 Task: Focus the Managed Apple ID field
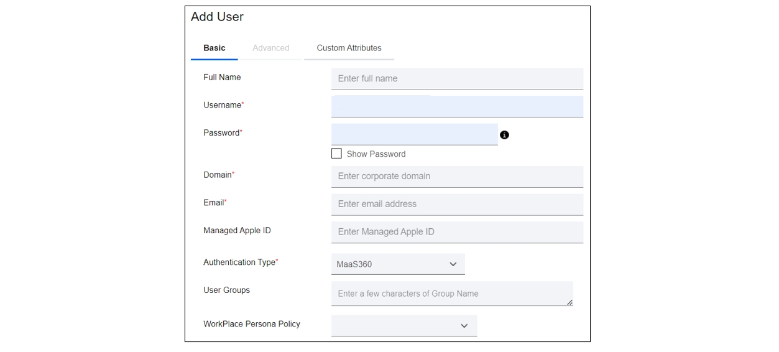pyautogui.click(x=457, y=232)
